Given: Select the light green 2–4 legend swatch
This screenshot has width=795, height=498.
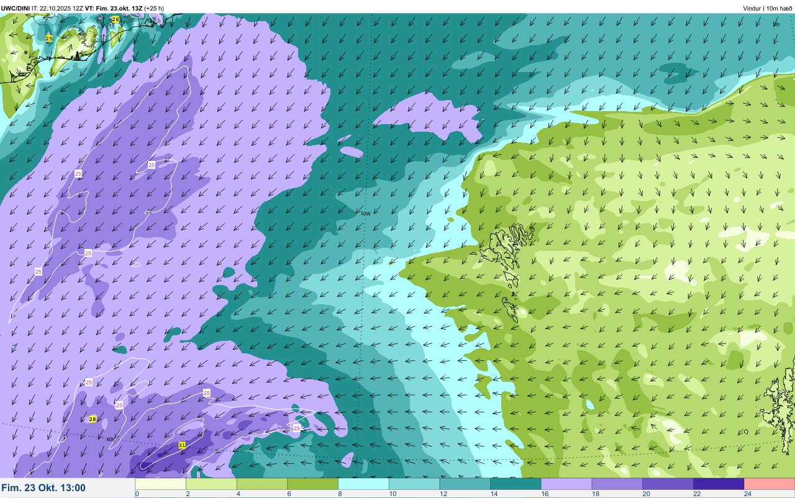Looking at the screenshot, I should pyautogui.click(x=212, y=484).
